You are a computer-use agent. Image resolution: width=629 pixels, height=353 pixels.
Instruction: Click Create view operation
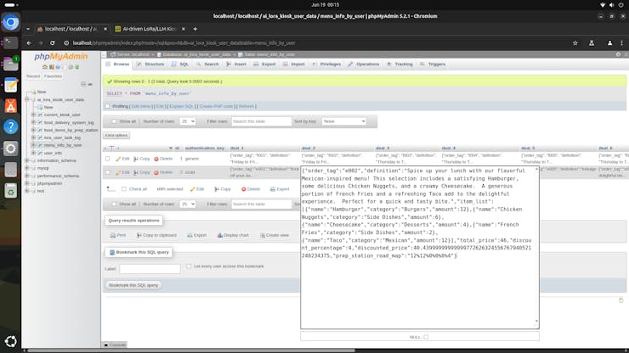(275, 235)
